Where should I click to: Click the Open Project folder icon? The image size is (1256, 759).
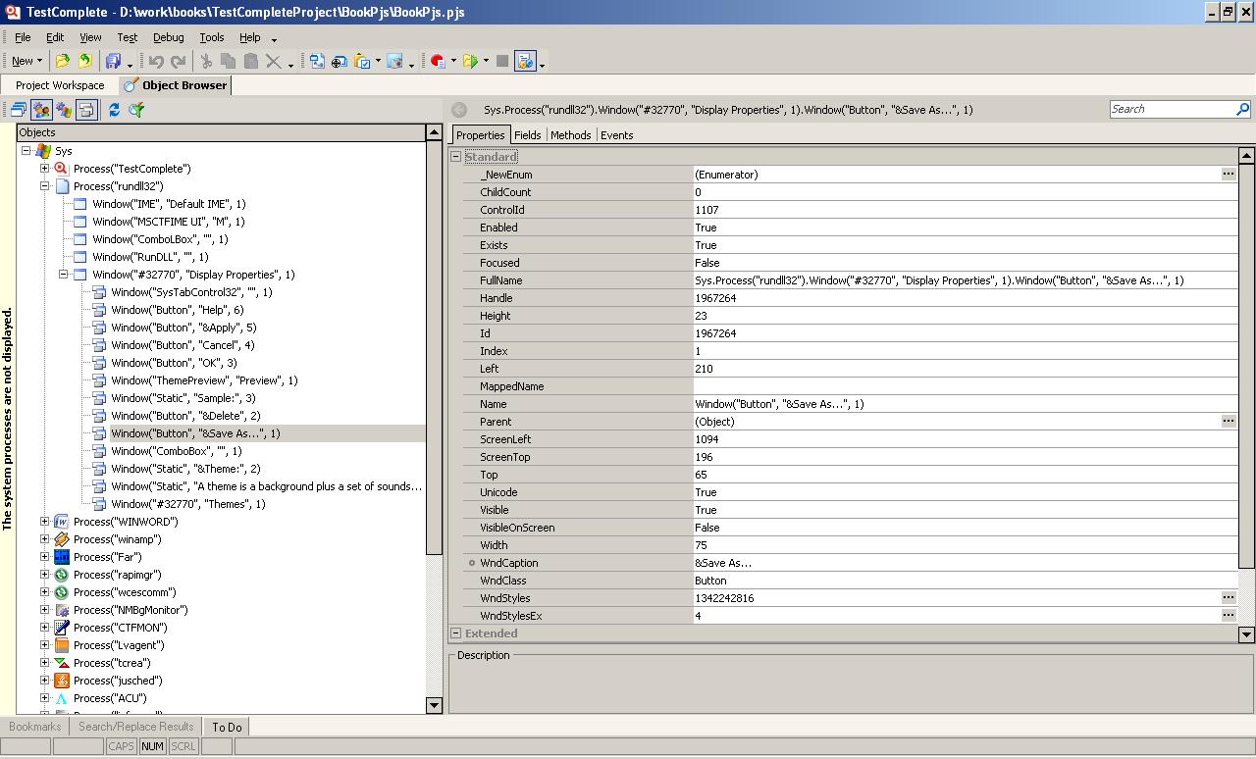coord(62,61)
